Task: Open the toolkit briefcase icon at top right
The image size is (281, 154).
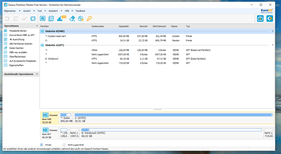Action: 260,18
